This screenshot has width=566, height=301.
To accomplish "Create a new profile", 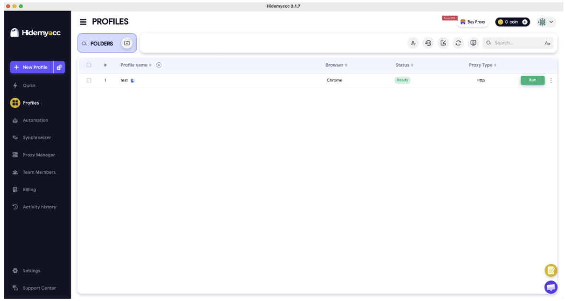I will (32, 67).
